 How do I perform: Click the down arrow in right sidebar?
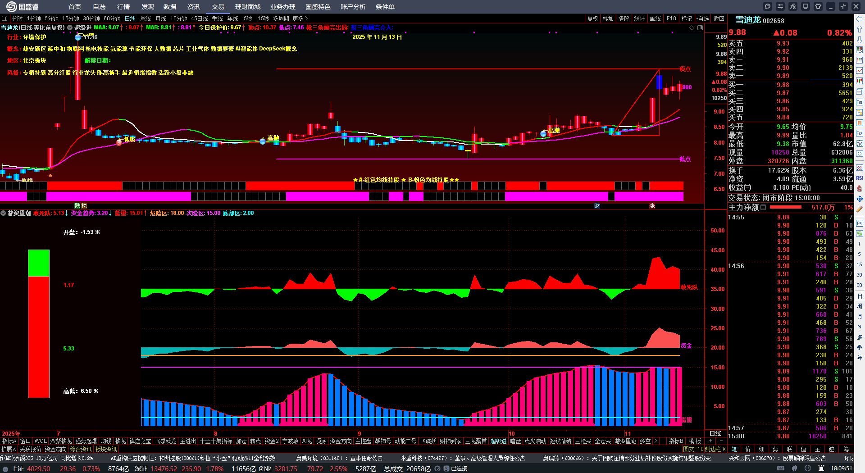(x=860, y=40)
